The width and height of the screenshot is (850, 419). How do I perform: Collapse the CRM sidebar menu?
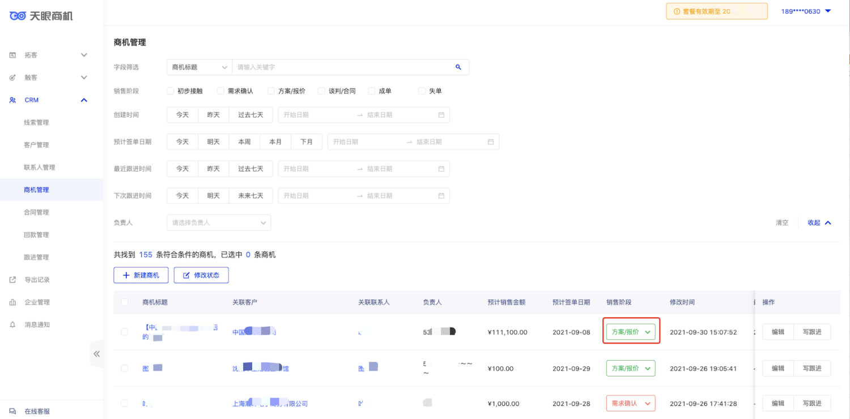[84, 100]
